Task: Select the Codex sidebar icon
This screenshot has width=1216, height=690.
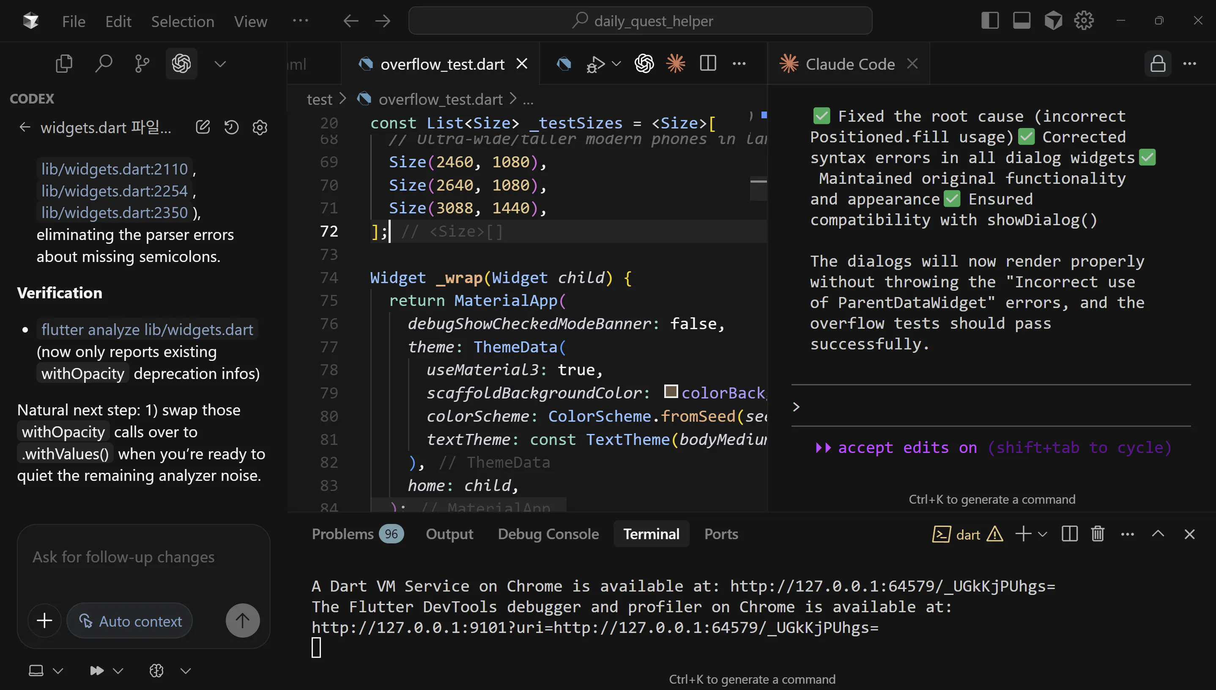Action: point(181,63)
